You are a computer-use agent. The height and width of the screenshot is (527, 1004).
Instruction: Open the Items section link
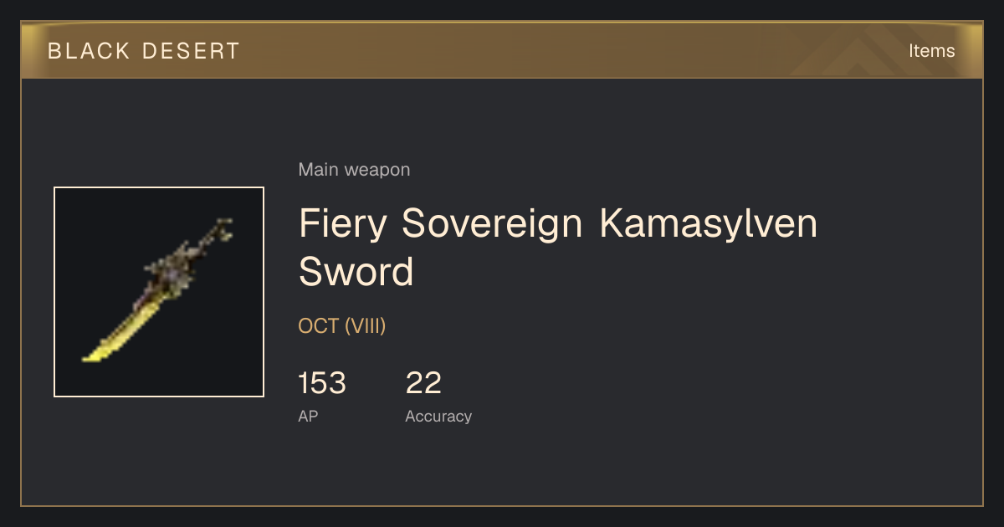(932, 50)
